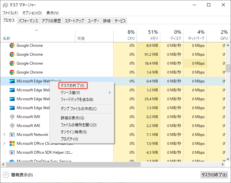Click the Edge WebView2 icon in the 1.5 MB row
The height and width of the screenshot is (183, 231).
click(x=12, y=108)
